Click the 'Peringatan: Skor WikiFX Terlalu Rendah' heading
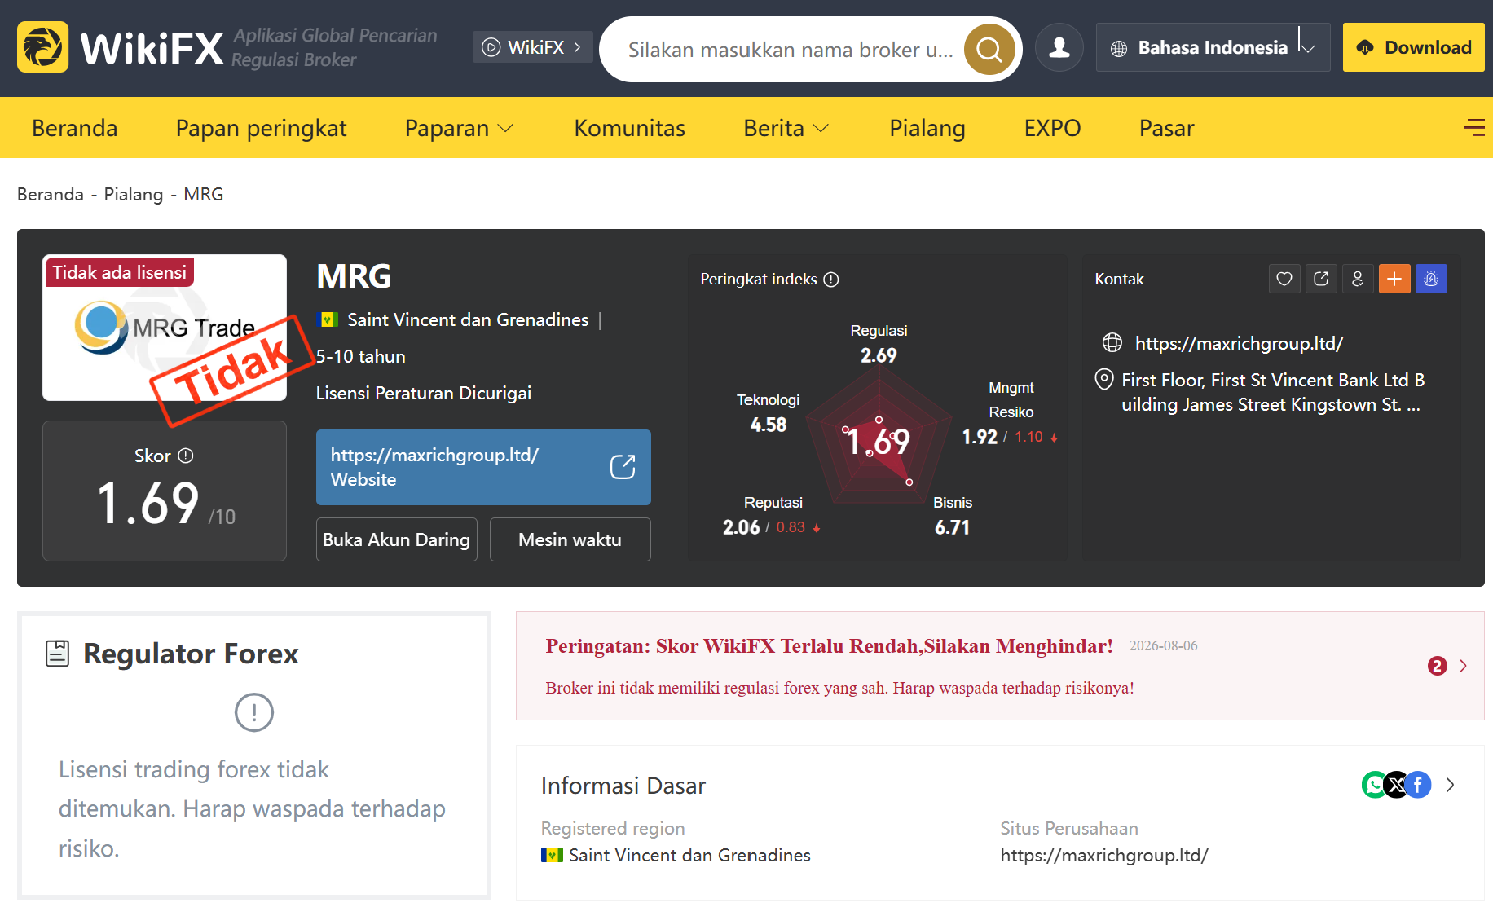This screenshot has height=916, width=1493. tap(829, 646)
